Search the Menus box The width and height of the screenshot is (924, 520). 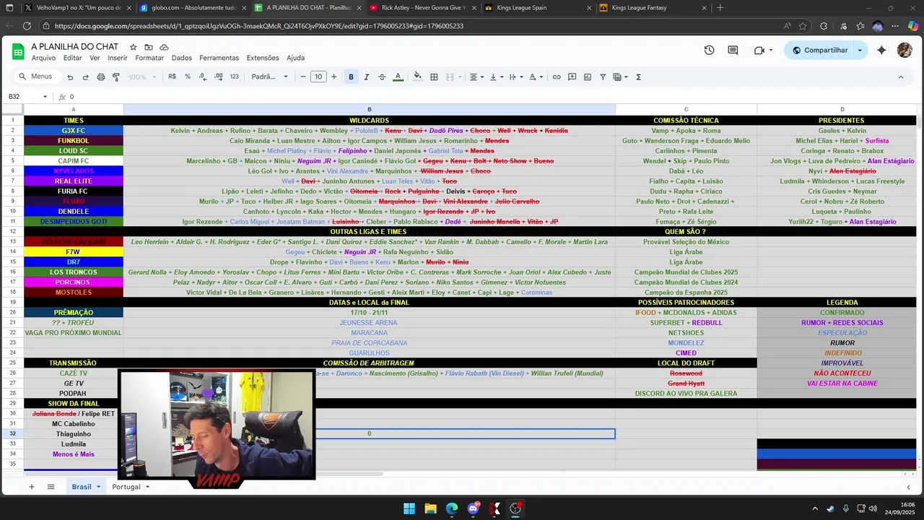point(37,77)
